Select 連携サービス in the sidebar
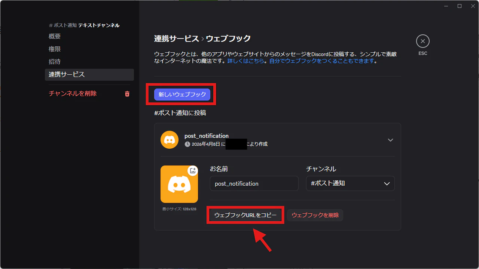Viewport: 479px width, 269px height. click(89, 74)
